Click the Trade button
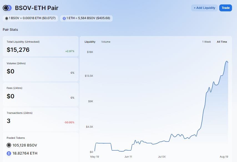Viewport: 237px width, 162px height. click(x=226, y=8)
